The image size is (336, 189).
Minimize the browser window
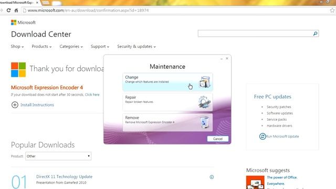coord(321,2)
